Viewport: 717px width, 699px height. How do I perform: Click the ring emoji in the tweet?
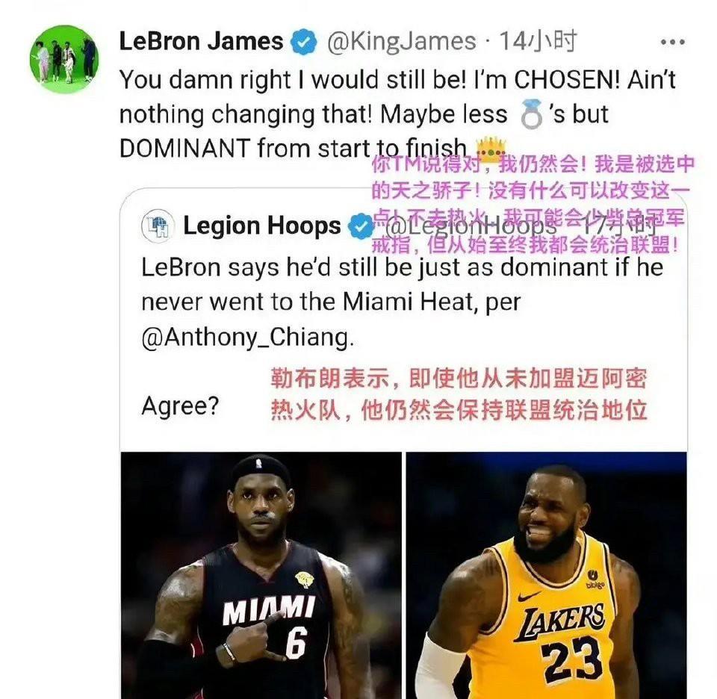(x=531, y=114)
